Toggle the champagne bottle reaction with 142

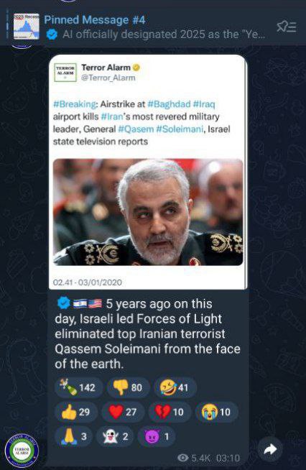[x=79, y=387]
